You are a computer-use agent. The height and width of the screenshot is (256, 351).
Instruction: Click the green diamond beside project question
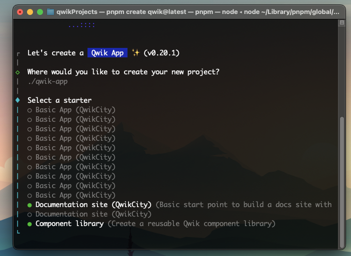pyautogui.click(x=17, y=72)
